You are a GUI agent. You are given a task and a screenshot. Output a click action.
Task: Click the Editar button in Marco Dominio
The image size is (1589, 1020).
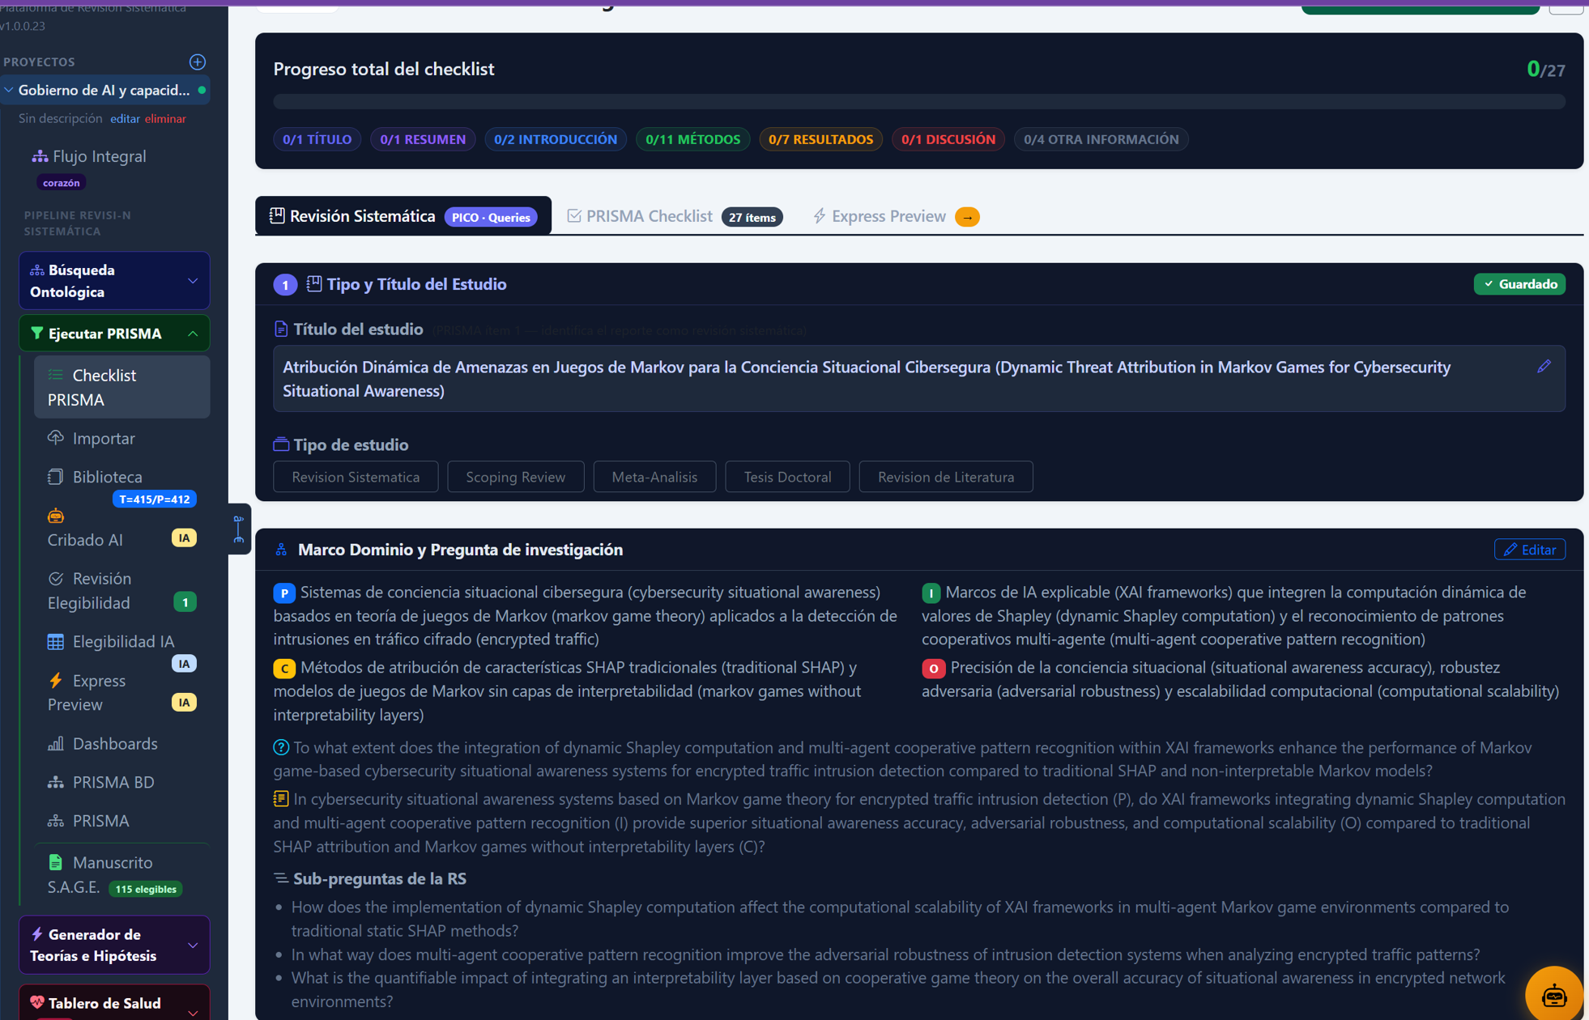point(1529,550)
